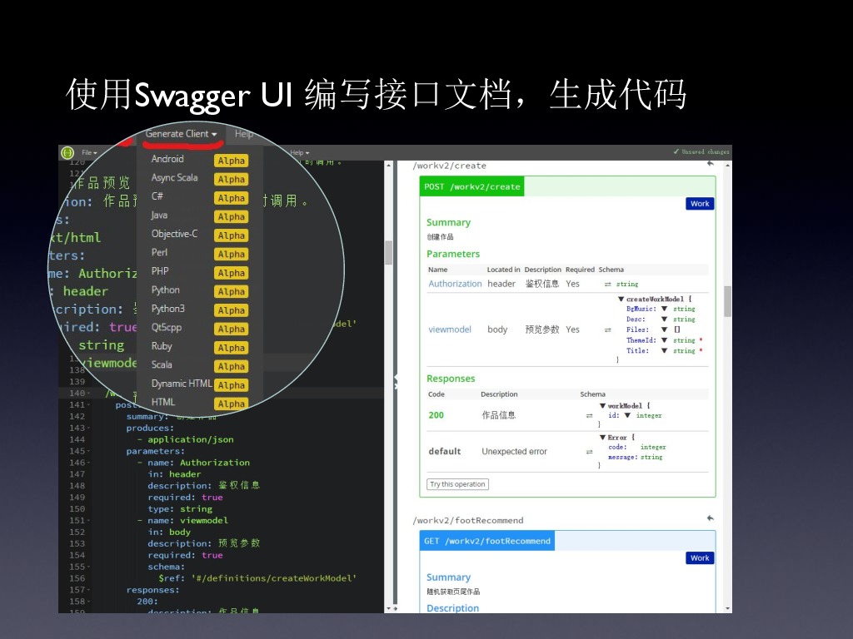This screenshot has height=639, width=853.
Task: Expand the Files property triangle
Action: pos(664,329)
